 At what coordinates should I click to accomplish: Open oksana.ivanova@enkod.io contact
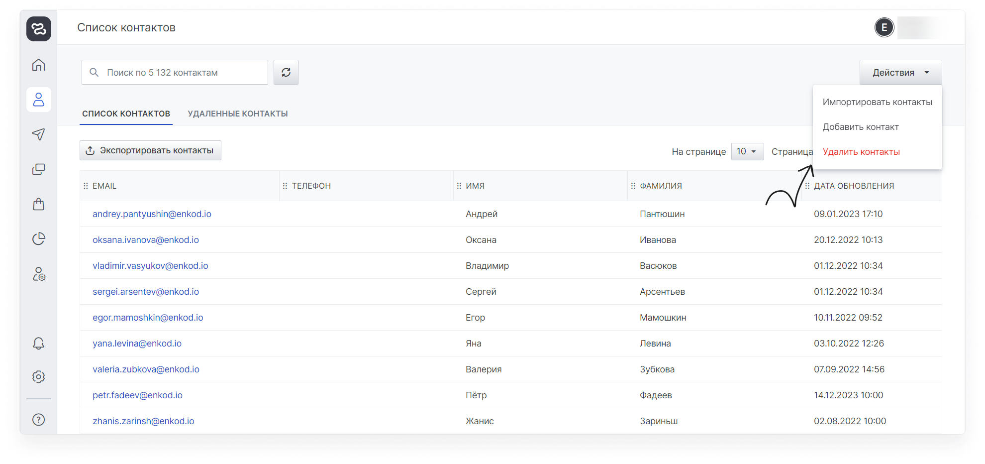(146, 240)
